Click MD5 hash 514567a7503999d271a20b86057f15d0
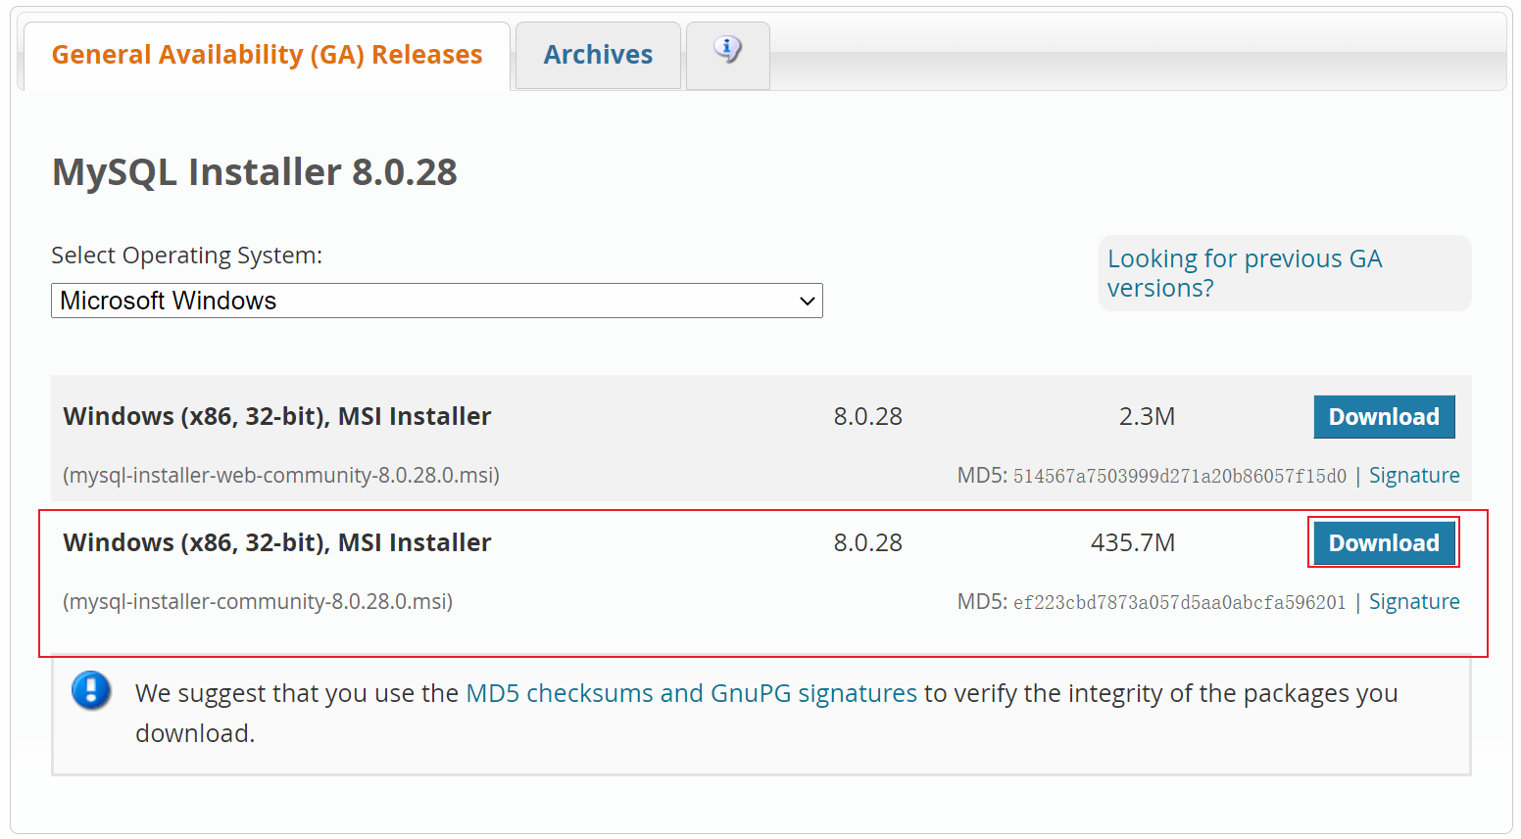The width and height of the screenshot is (1521, 839). [1180, 476]
